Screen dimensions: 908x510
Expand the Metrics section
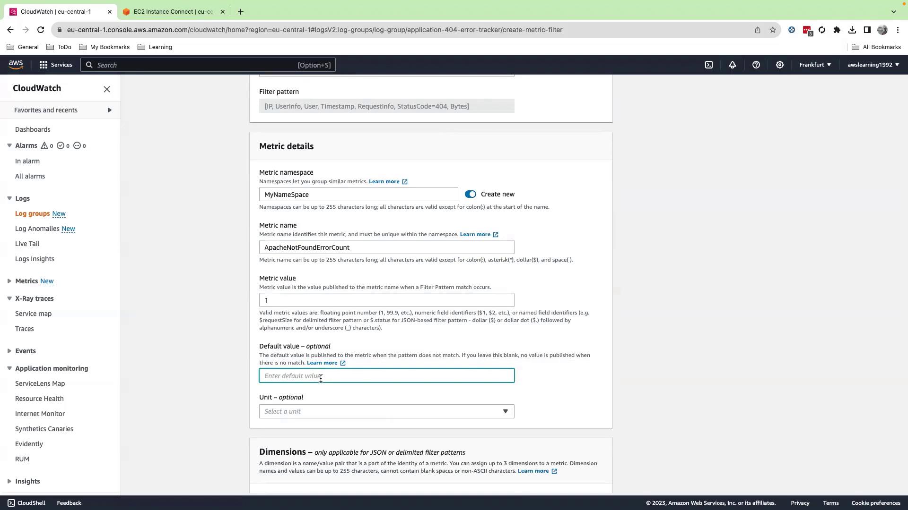click(x=9, y=281)
